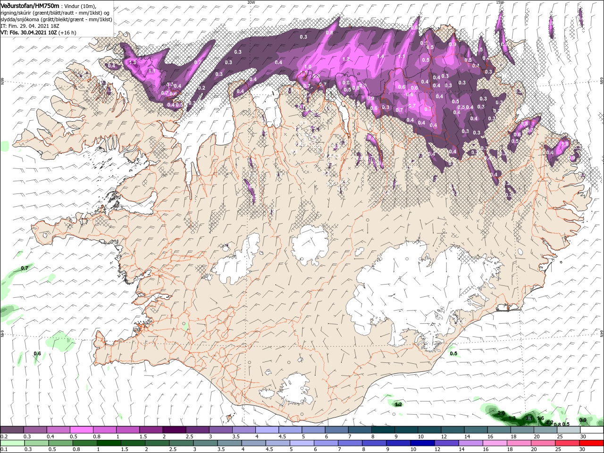Click the green 0.7 rain value off the west coast

pyautogui.click(x=25, y=268)
